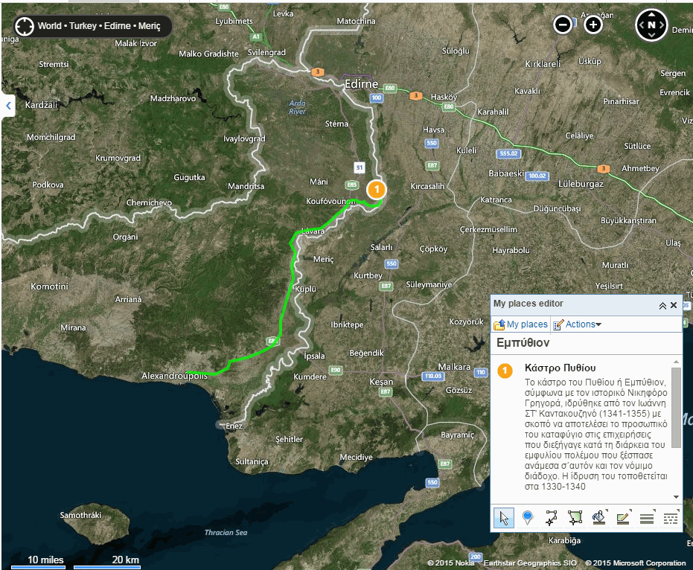
Task: Click World in the breadcrumb
Action: click(x=49, y=25)
